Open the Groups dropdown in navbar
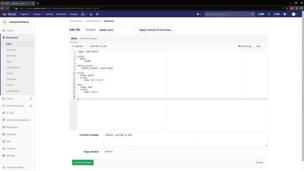Viewport: 304px width, 171px height. 38,14
